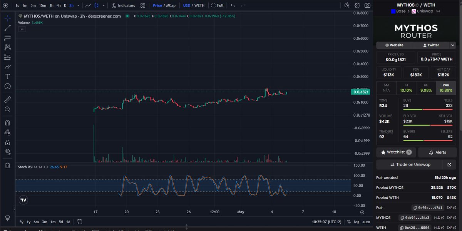Enter Full screen chart mode

(217, 5)
